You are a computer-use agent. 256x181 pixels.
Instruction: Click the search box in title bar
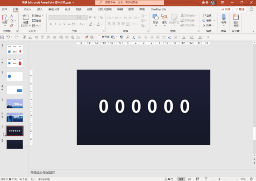coord(130,2)
